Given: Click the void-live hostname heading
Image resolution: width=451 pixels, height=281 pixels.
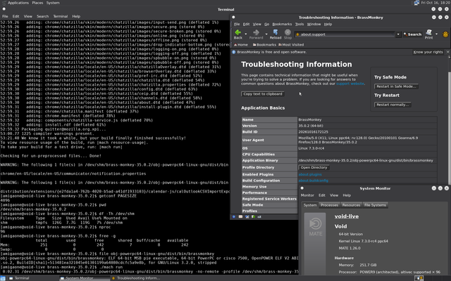Looking at the screenshot, I should (347, 216).
